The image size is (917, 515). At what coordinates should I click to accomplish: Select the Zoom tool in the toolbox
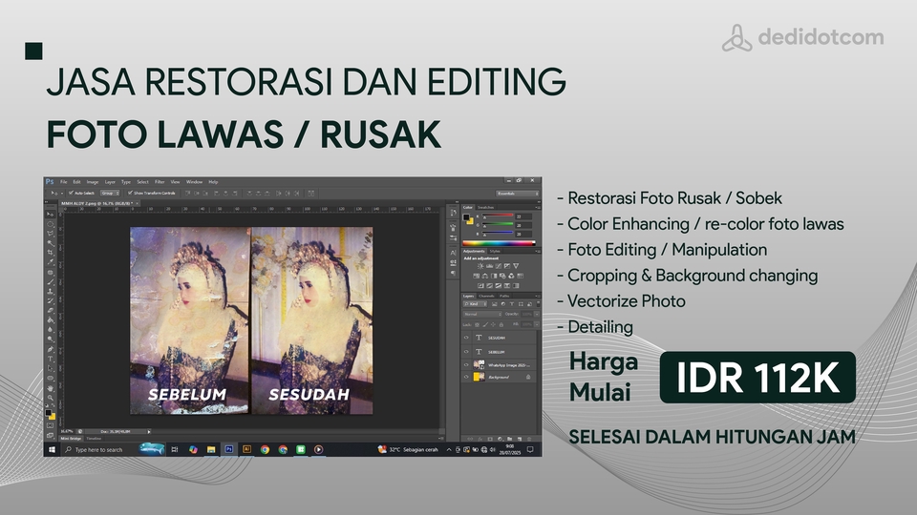[51, 398]
